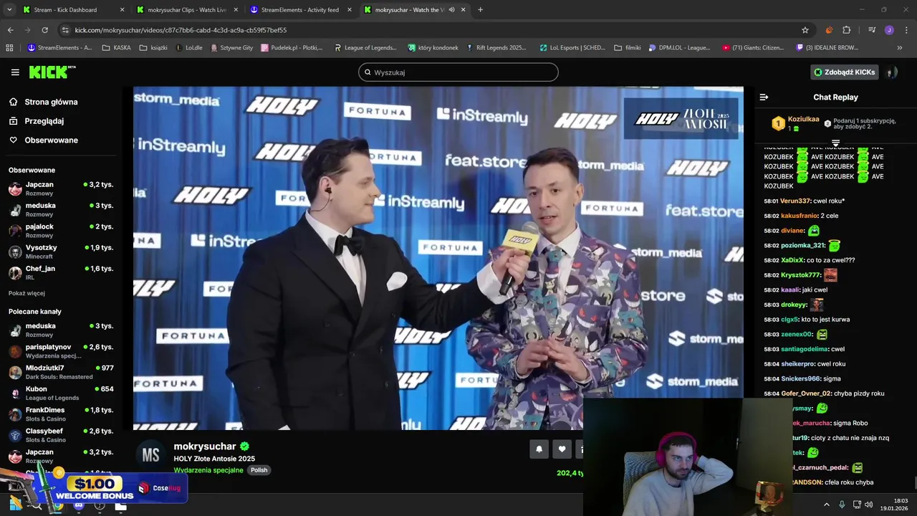Viewport: 917px width, 516px height.
Task: Switch to StreamElements Activity feed tab
Action: click(x=300, y=10)
